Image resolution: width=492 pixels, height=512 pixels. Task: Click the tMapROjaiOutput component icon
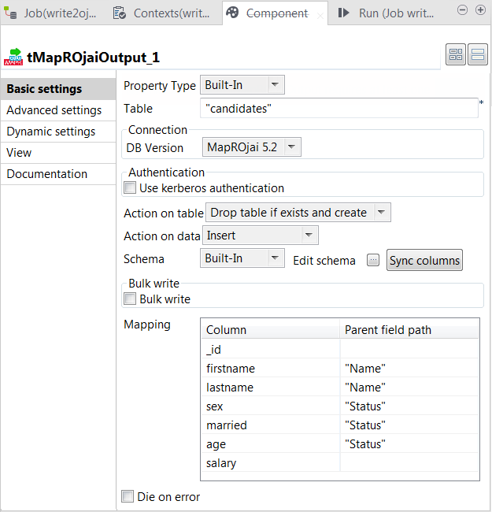point(13,56)
